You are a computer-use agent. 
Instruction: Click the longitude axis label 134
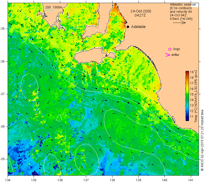8,180
